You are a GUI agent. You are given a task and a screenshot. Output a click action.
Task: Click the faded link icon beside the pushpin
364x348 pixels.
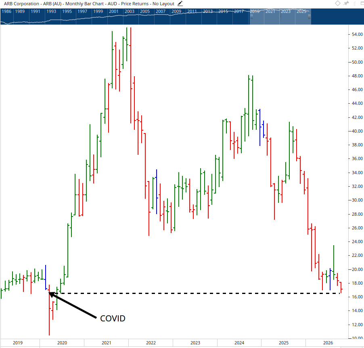click(x=354, y=3)
